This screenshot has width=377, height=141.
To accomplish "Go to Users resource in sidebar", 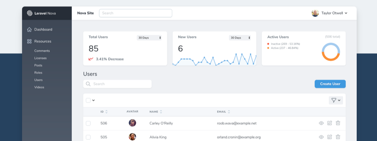I will pos(38,80).
